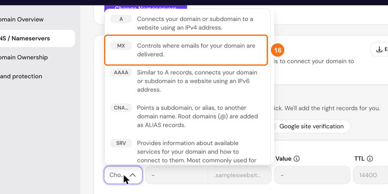Select the A record type option

point(187,23)
